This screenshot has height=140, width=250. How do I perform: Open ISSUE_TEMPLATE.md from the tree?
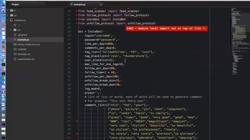pos(29,44)
